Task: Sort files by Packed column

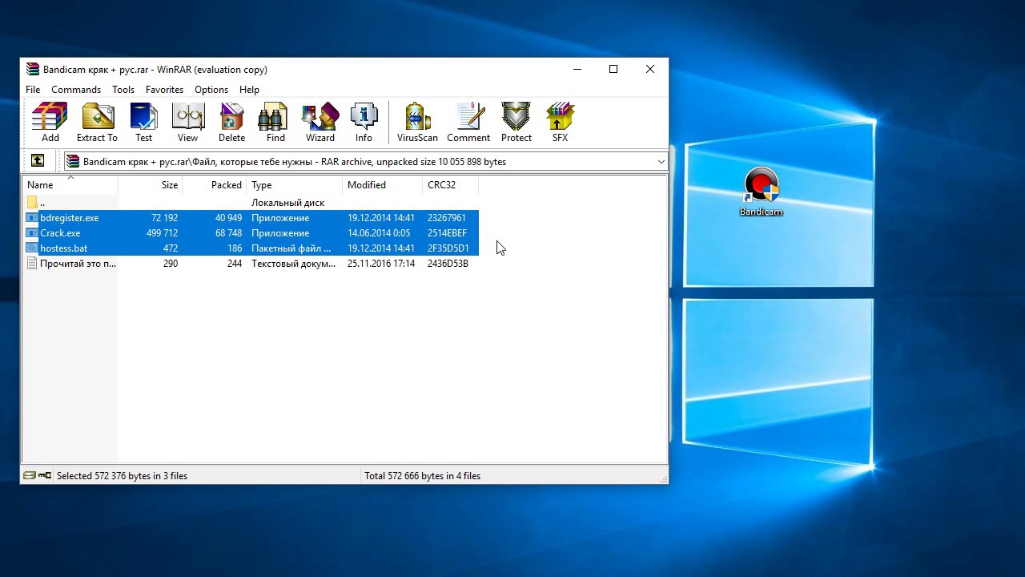Action: click(x=215, y=185)
